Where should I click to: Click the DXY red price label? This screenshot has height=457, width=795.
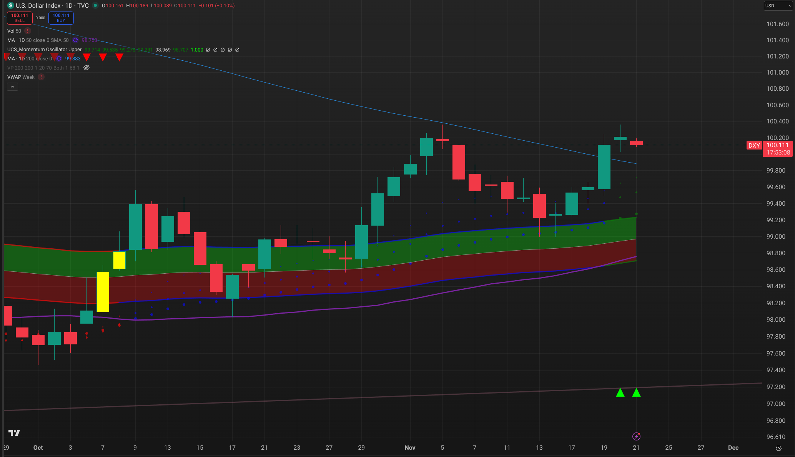754,145
